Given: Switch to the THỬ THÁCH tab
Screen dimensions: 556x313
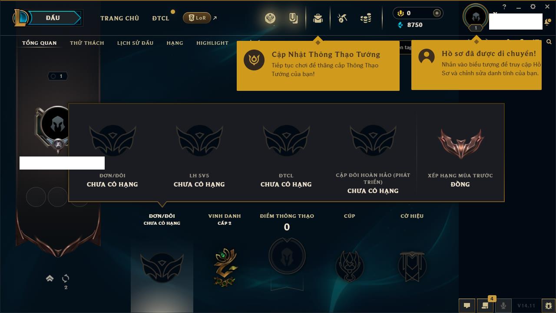Looking at the screenshot, I should click(x=87, y=43).
